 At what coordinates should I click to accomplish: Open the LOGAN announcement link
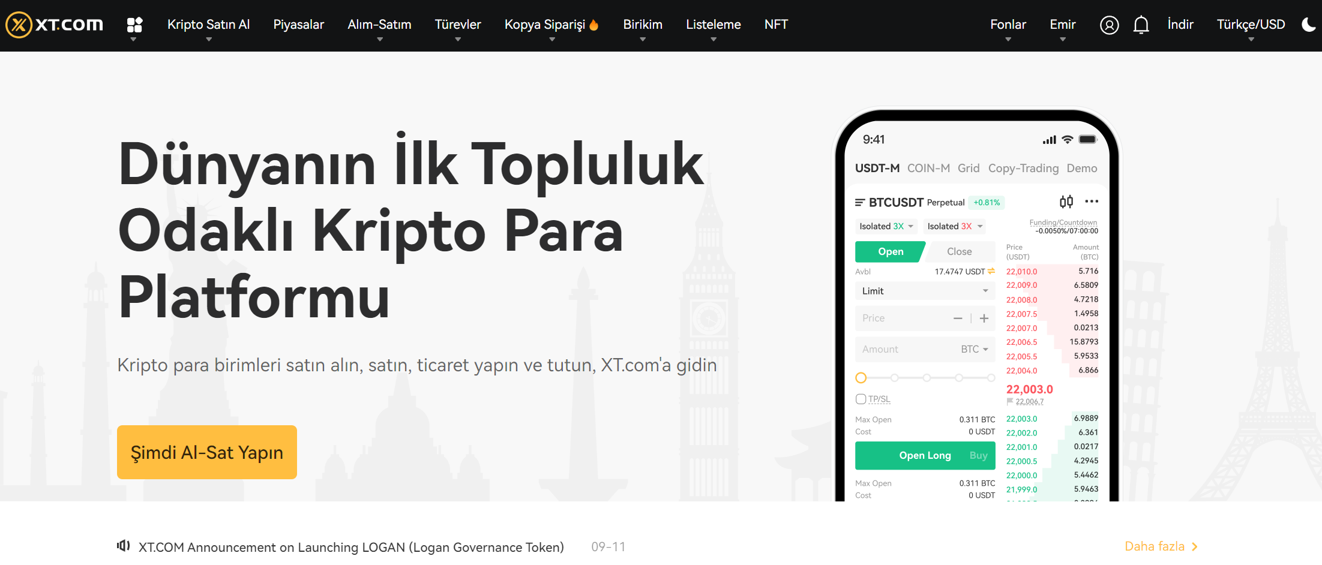point(351,547)
